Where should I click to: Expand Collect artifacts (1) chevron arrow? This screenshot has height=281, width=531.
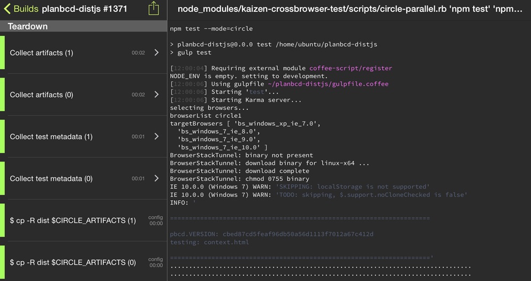pyautogui.click(x=156, y=52)
